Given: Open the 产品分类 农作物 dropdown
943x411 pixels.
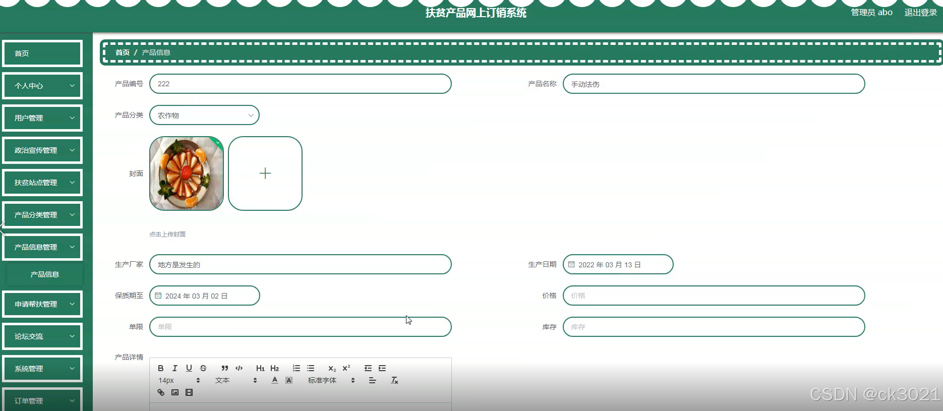Looking at the screenshot, I should (x=204, y=115).
